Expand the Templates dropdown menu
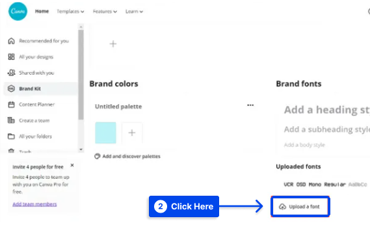The image size is (370, 238). 70,11
